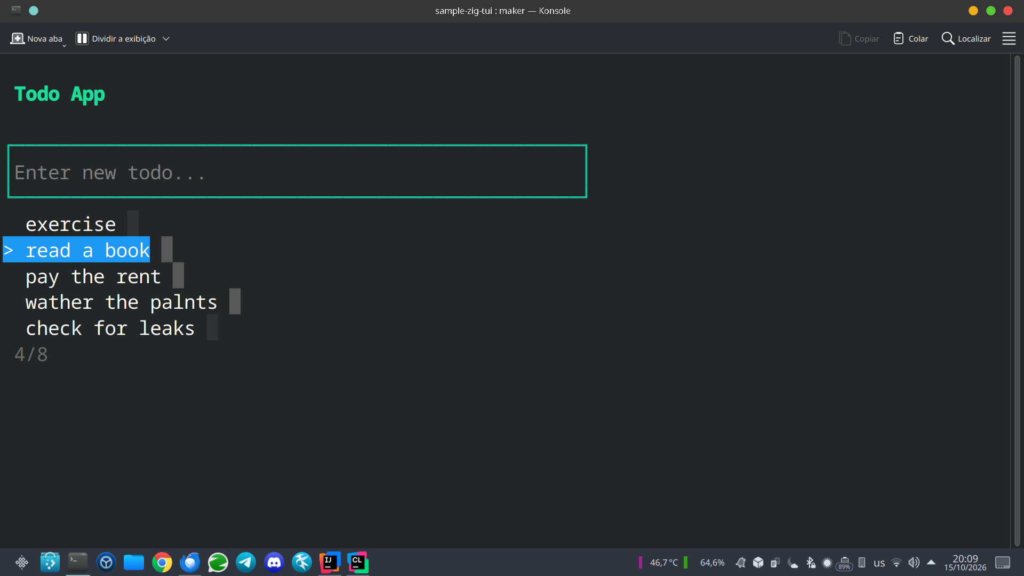Focus the 'Enter new todo...' input field

click(x=297, y=172)
